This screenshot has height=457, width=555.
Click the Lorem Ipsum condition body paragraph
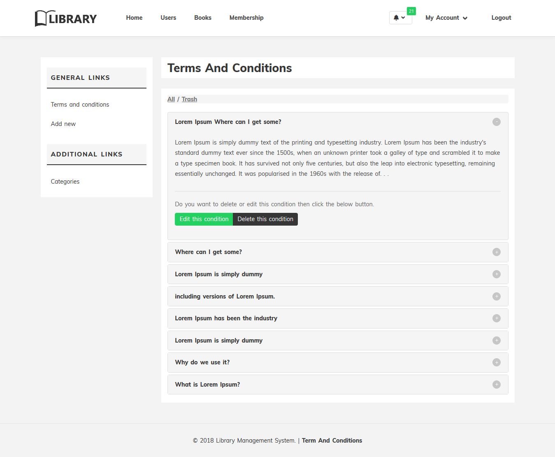338,158
